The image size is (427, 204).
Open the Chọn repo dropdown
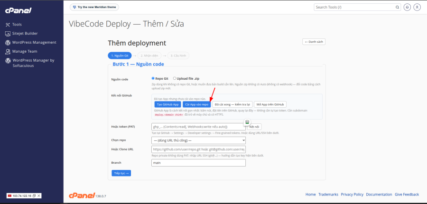[x=198, y=140]
